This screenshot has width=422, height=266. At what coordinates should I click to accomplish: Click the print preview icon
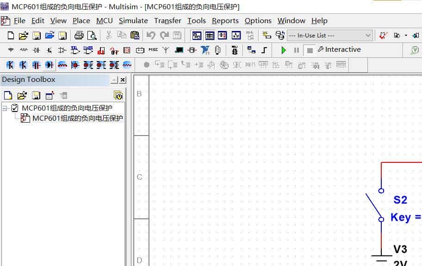tap(92, 35)
